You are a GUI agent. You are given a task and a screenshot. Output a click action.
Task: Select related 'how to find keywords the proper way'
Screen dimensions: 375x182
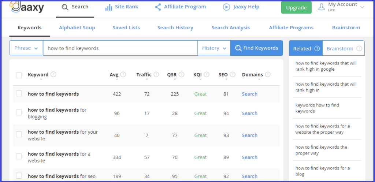click(321, 150)
